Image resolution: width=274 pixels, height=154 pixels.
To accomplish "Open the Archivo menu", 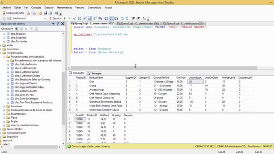I will pyautogui.click(x=7, y=8).
